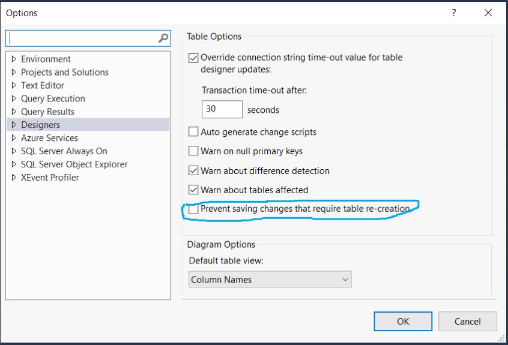The image size is (508, 345).
Task: Click the search magnifier icon
Action: (x=163, y=38)
